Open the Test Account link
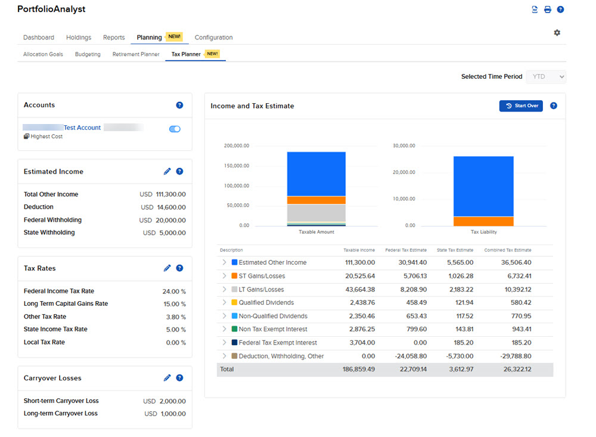 pos(82,128)
